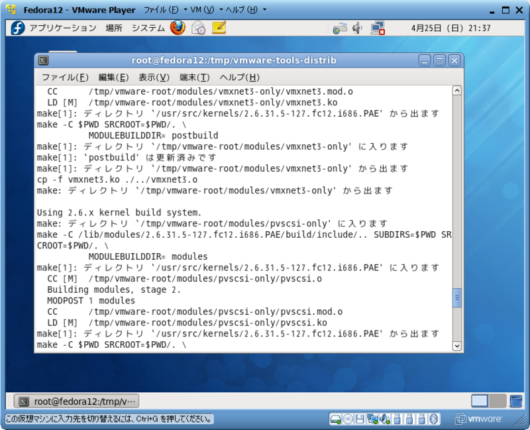530x430 pixels.
Task: Open VMware Player VM(V) menu
Action: click(x=202, y=10)
